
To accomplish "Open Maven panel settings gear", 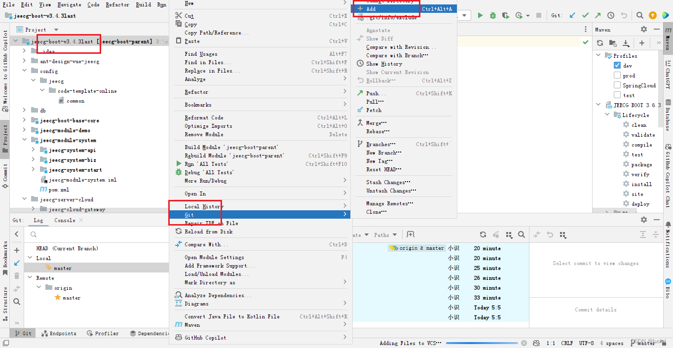I will pyautogui.click(x=643, y=30).
